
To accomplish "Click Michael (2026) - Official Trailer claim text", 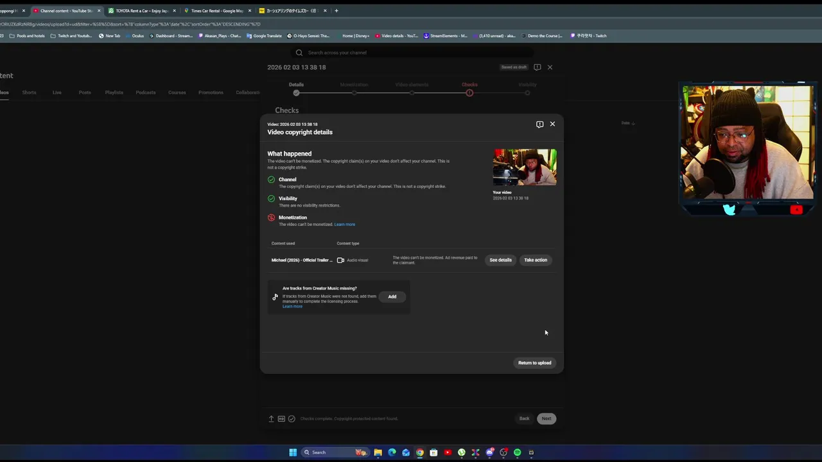I will [x=302, y=260].
